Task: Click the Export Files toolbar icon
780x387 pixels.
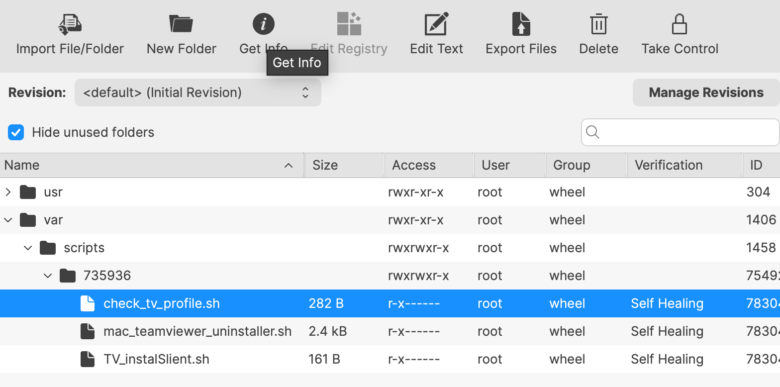Action: [521, 24]
